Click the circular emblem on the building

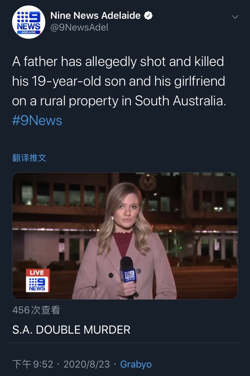pos(148,182)
